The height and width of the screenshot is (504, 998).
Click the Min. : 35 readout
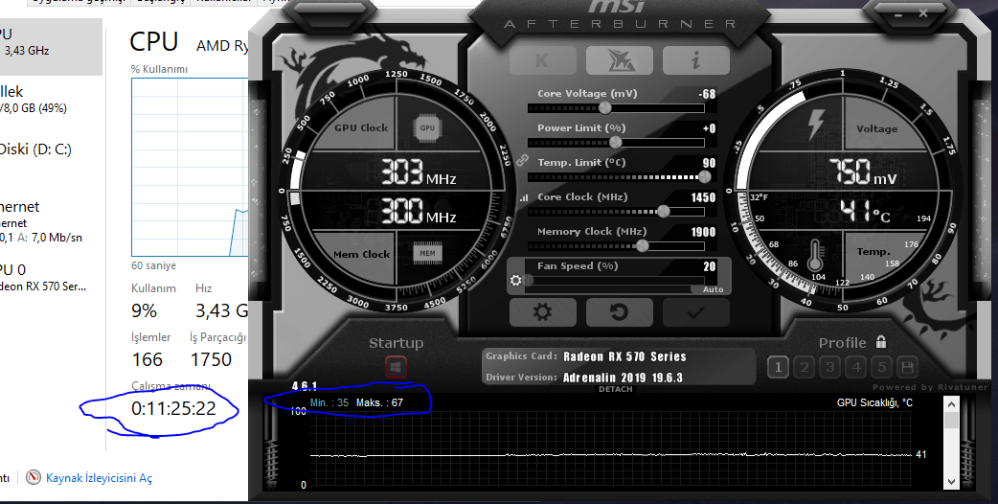coord(329,402)
